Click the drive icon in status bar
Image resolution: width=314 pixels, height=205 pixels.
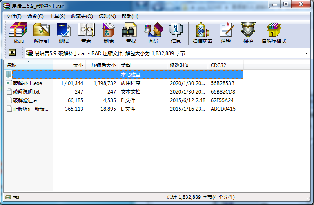pyautogui.click(x=8, y=197)
